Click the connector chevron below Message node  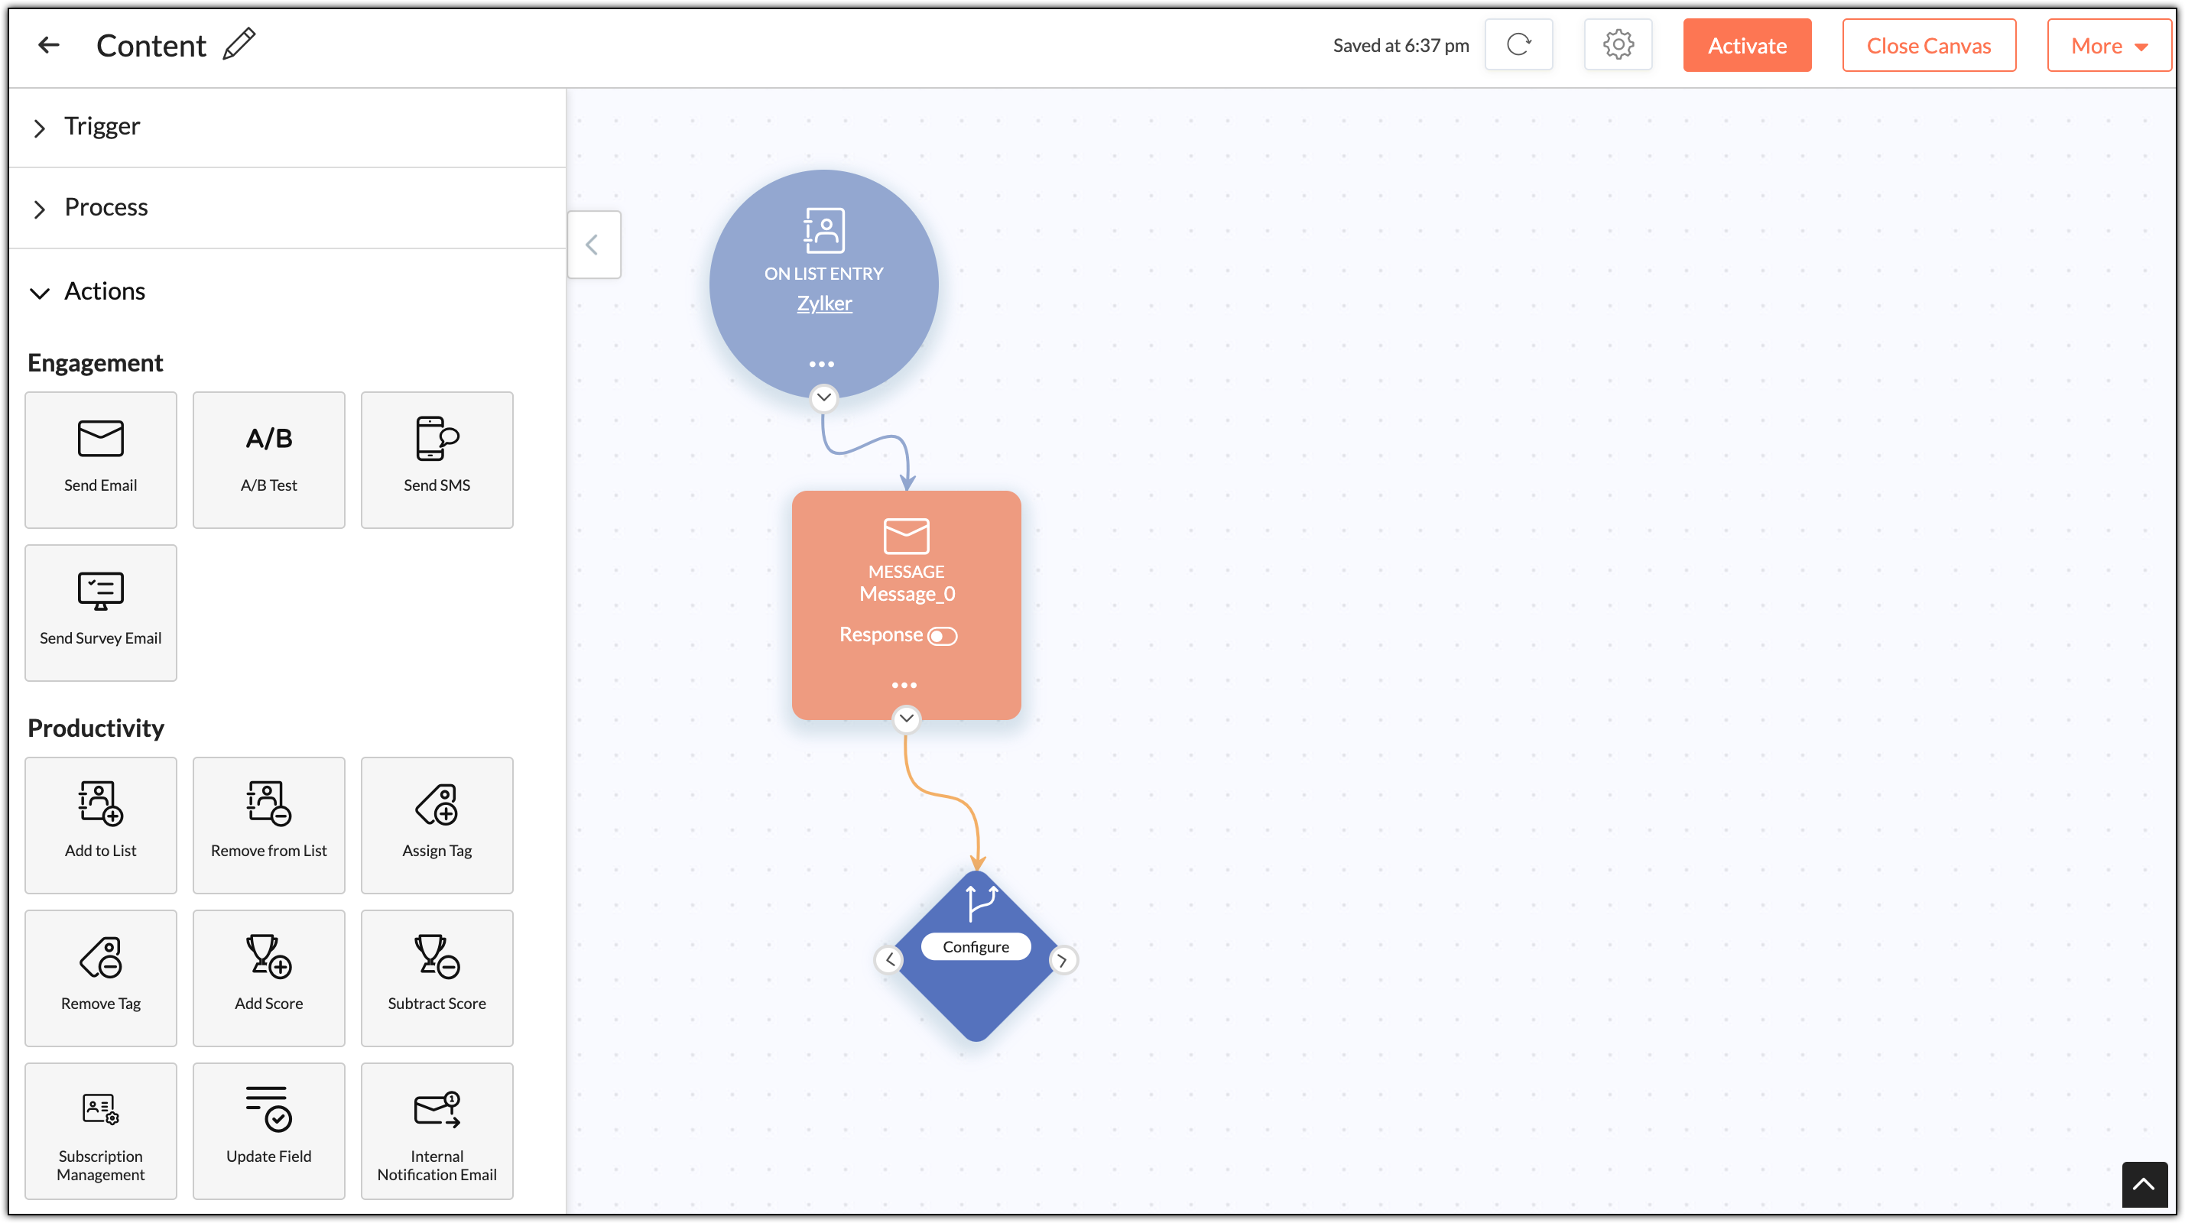[907, 719]
